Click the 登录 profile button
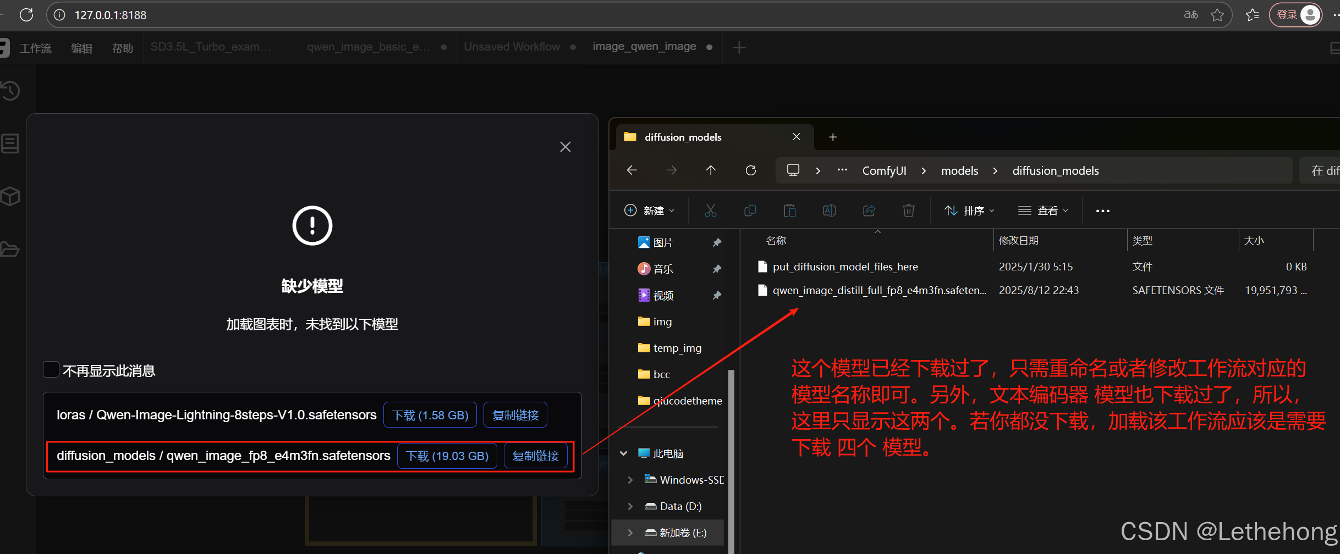Image resolution: width=1340 pixels, height=554 pixels. (x=1295, y=15)
